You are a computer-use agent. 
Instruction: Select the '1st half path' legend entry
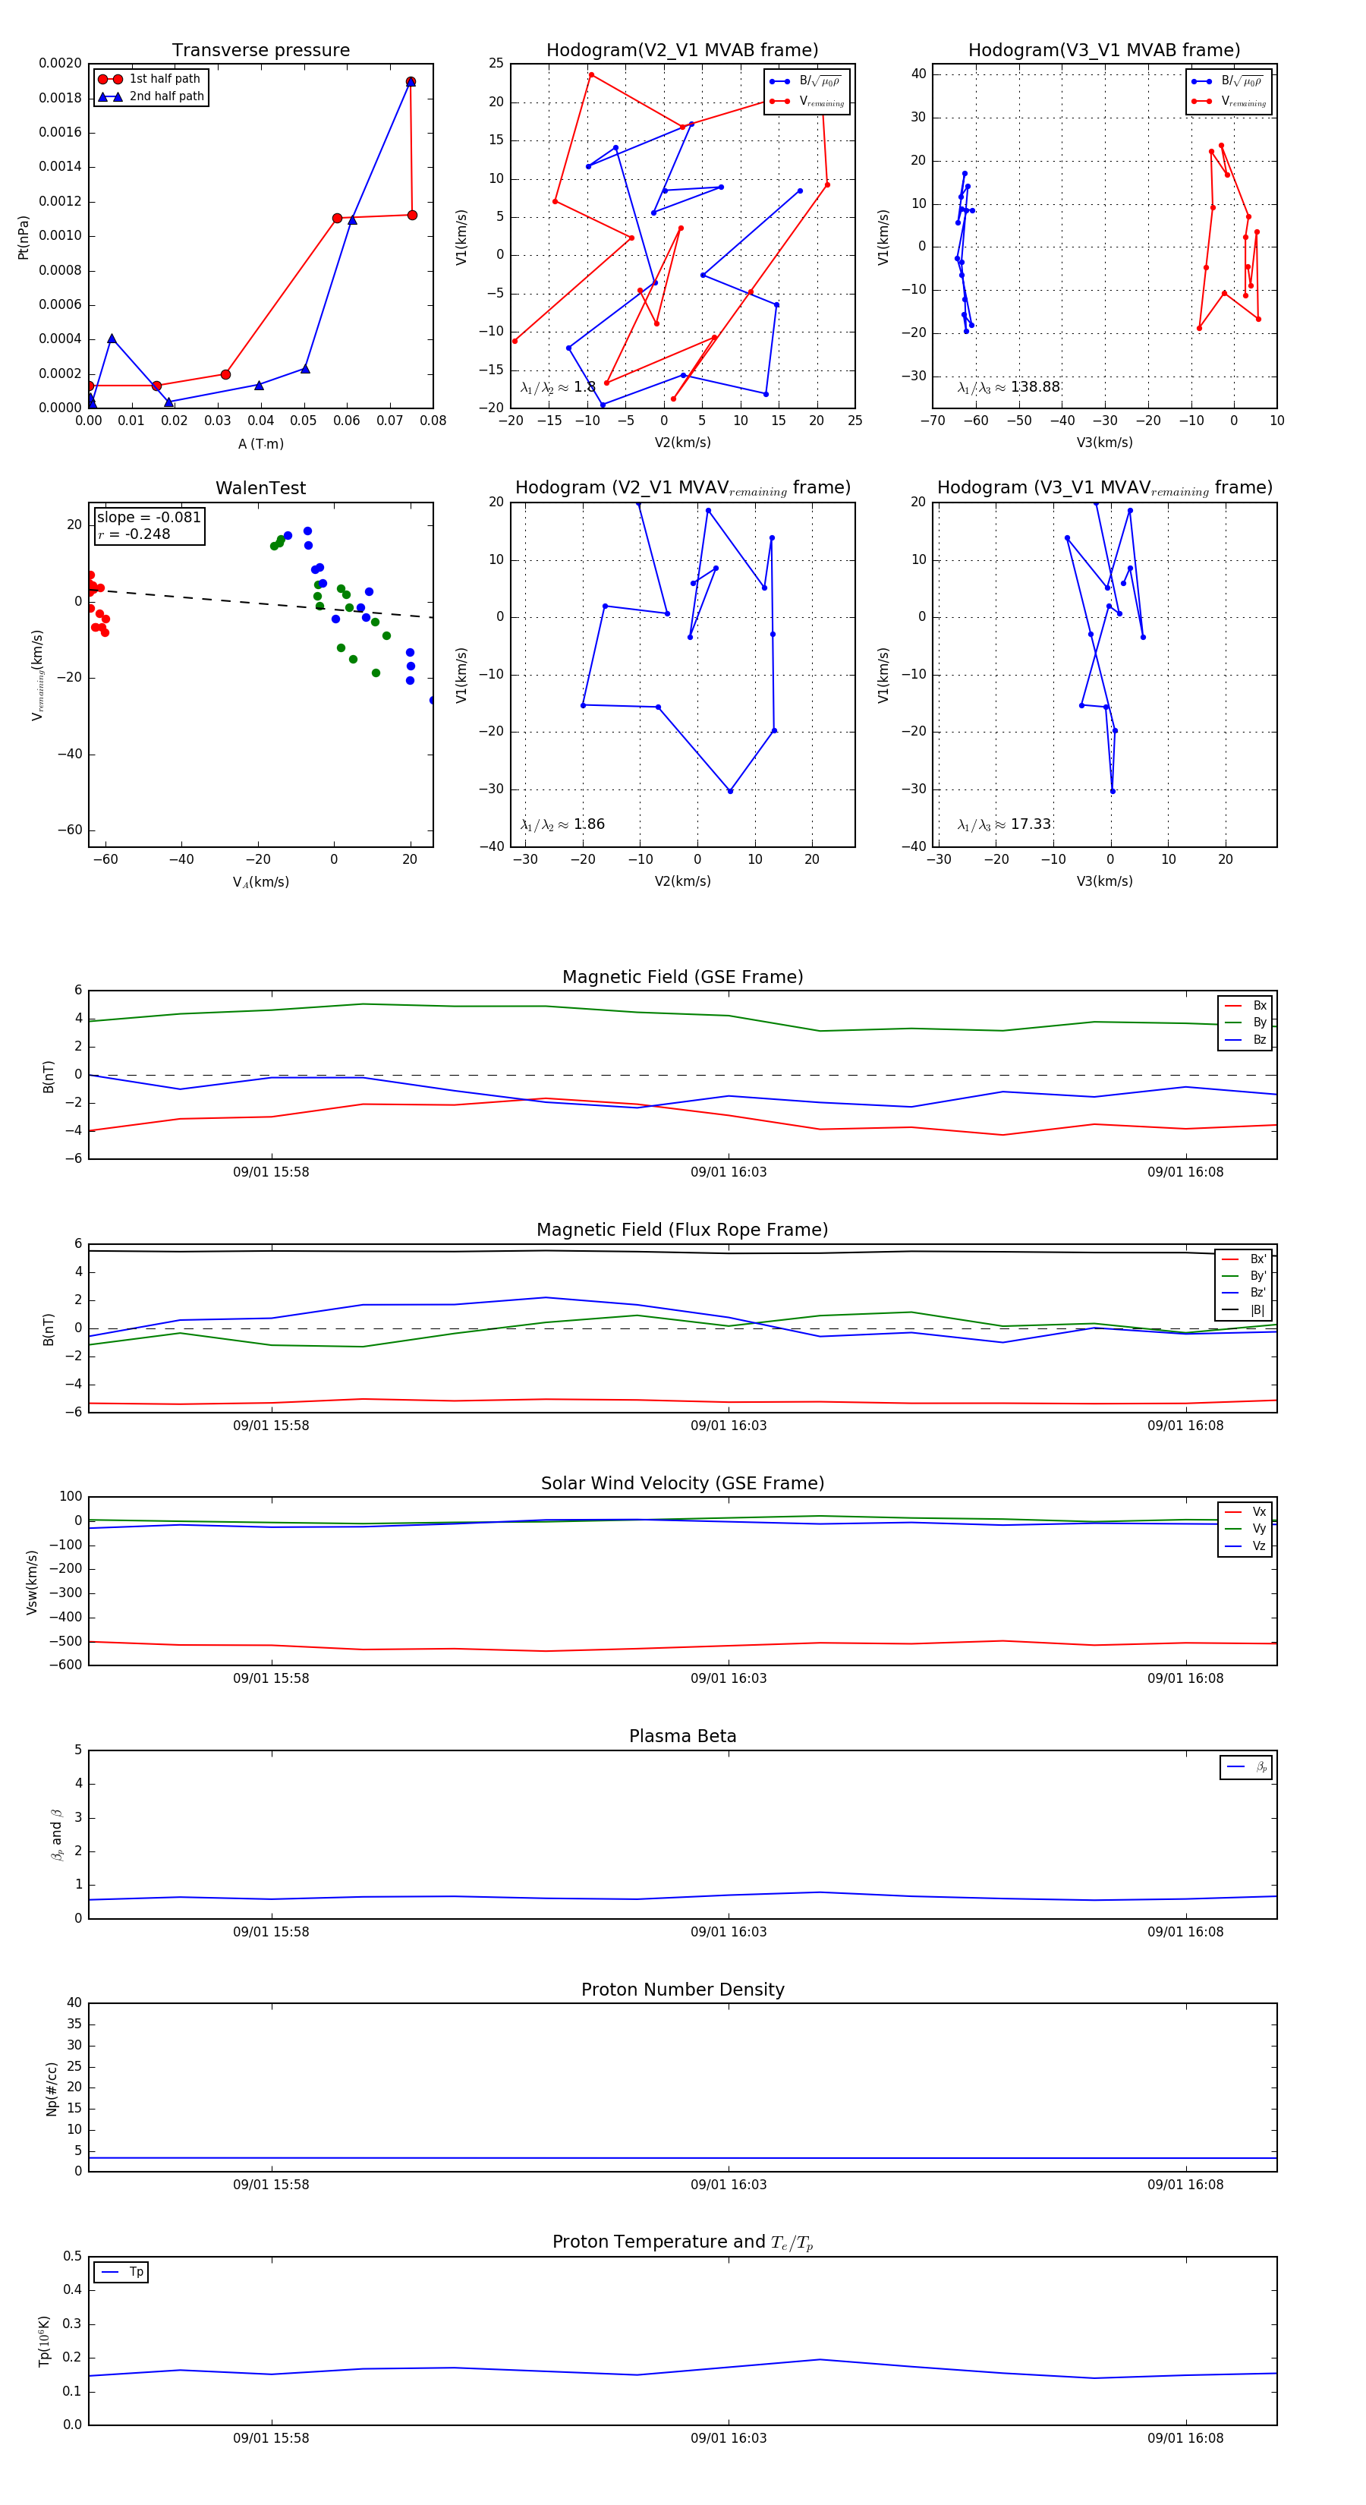pos(151,79)
